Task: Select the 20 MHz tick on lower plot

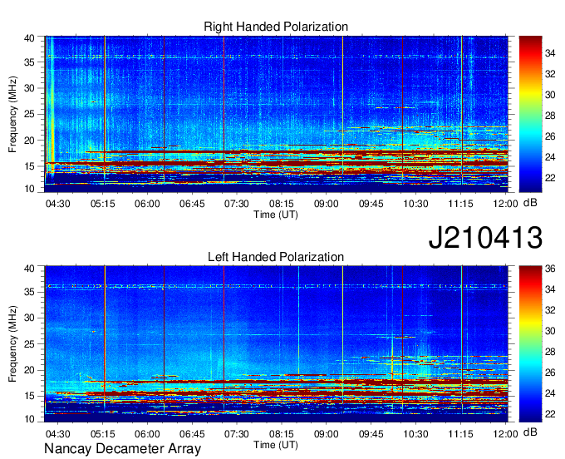Action: click(29, 370)
